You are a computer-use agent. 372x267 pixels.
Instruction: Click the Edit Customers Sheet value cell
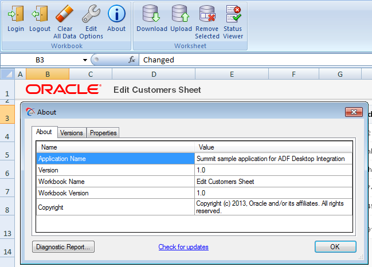click(273, 182)
